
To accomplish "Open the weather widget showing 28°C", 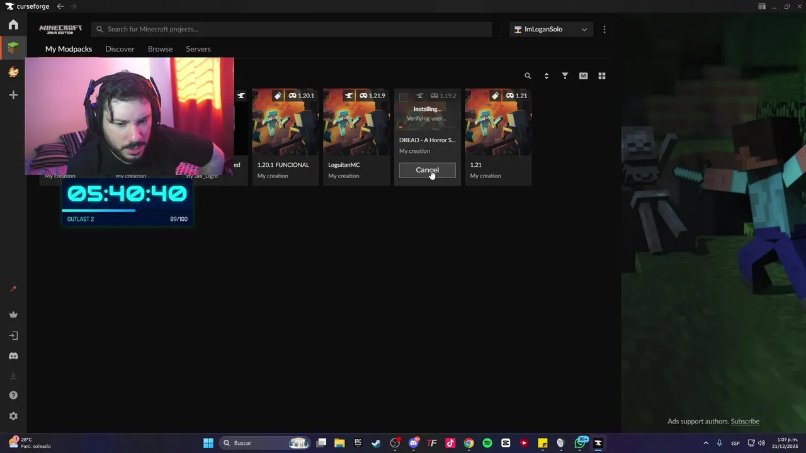I will pyautogui.click(x=30, y=443).
